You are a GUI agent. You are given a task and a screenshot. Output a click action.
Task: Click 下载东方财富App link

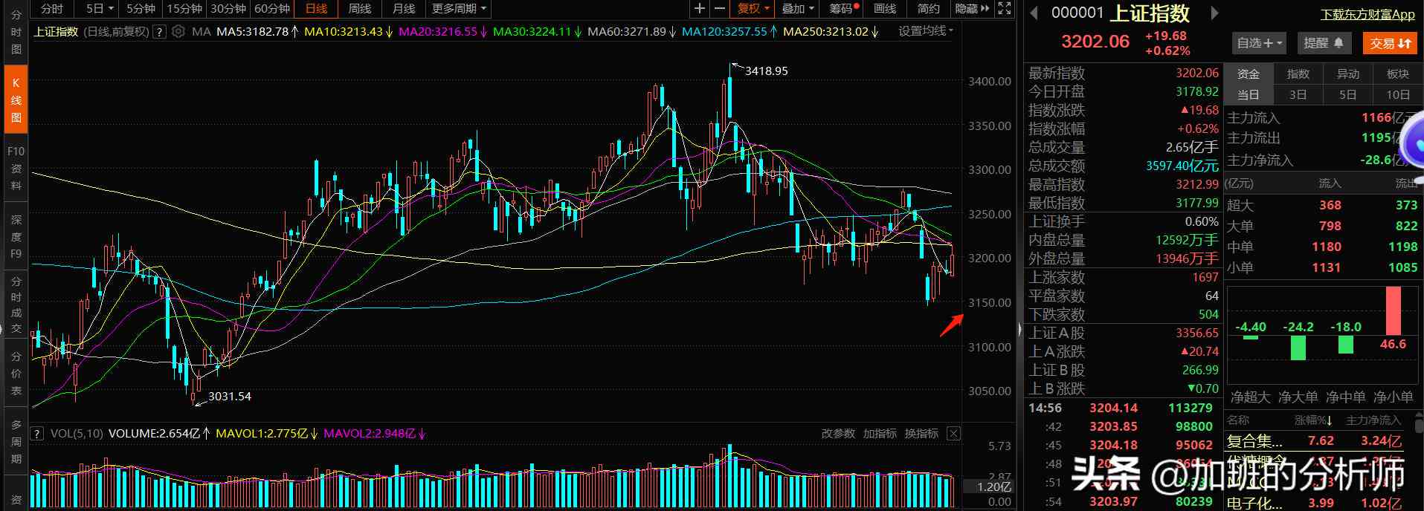tap(1367, 14)
